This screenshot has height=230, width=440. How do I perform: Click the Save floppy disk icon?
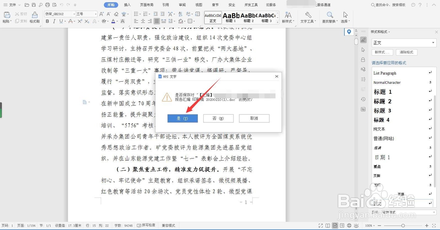coord(34,5)
